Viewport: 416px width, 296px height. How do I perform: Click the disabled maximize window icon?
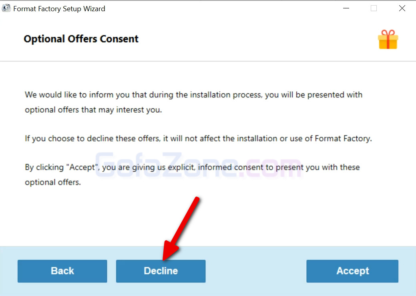pos(374,8)
